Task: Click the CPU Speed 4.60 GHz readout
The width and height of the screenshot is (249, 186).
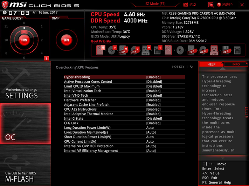Action: 118,14
